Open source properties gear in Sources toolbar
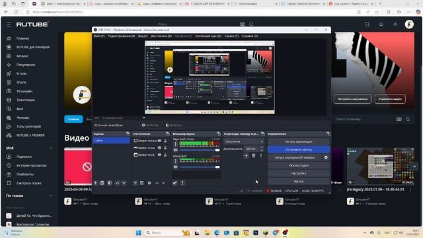The width and height of the screenshot is (423, 238). click(149, 182)
